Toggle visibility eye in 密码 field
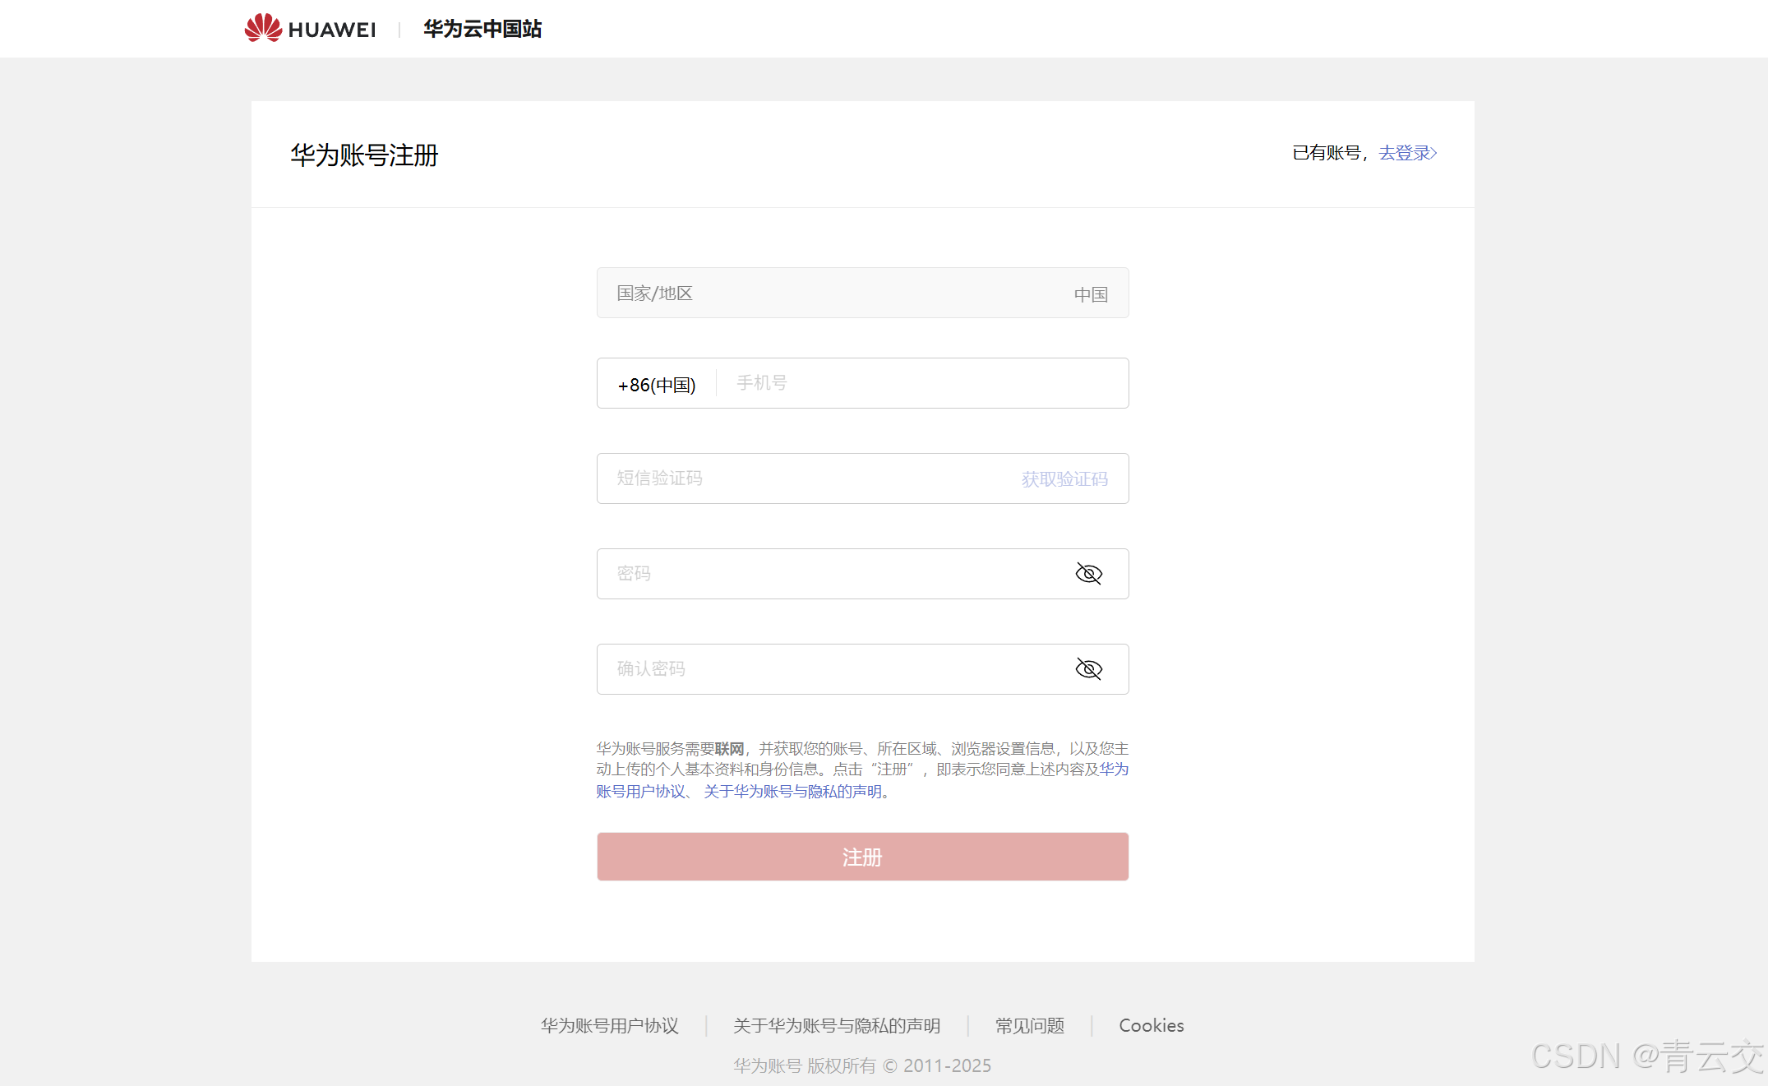Image resolution: width=1768 pixels, height=1086 pixels. click(x=1089, y=574)
